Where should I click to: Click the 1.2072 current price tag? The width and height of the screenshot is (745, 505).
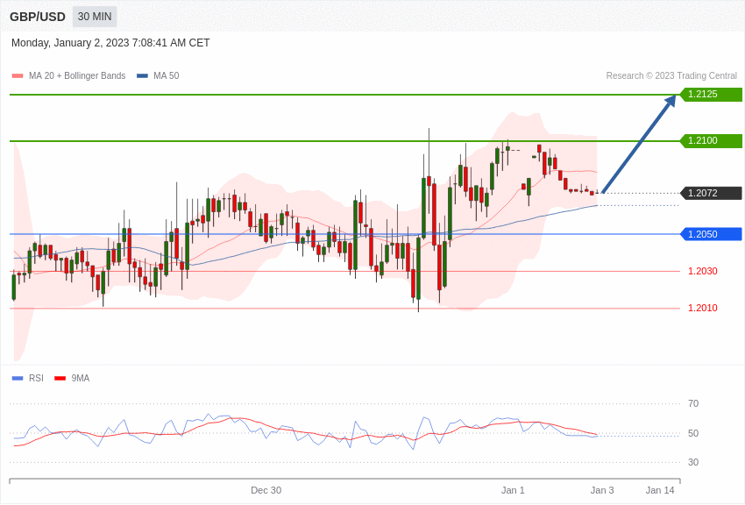pos(712,193)
